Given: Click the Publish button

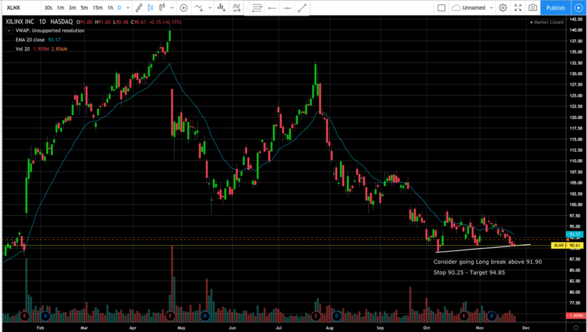Looking at the screenshot, I should (555, 8).
